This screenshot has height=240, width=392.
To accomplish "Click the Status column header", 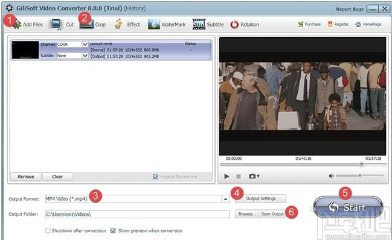I will click(190, 43).
